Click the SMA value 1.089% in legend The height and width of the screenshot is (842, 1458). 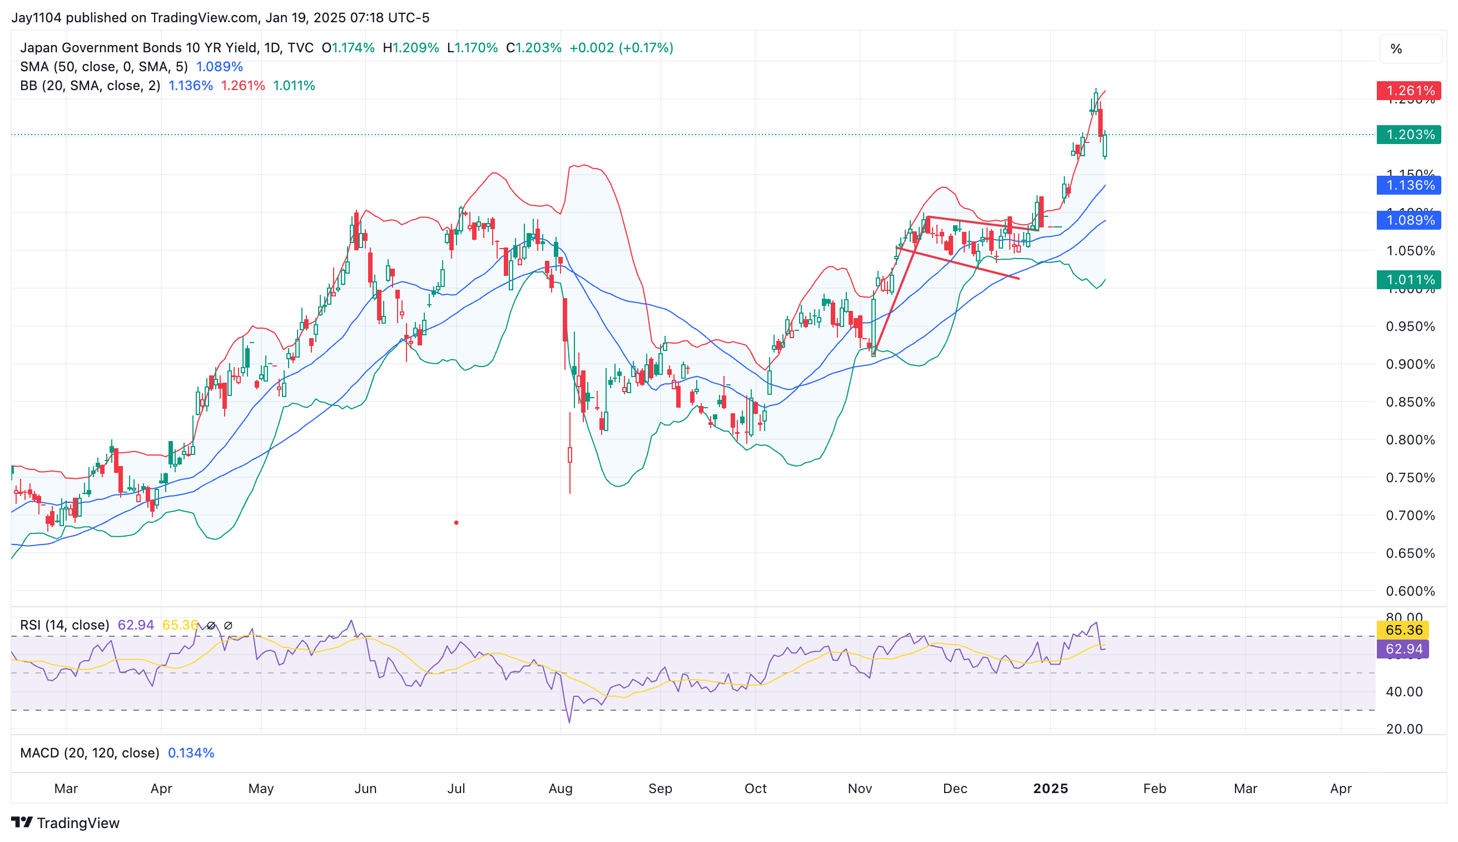pos(220,67)
